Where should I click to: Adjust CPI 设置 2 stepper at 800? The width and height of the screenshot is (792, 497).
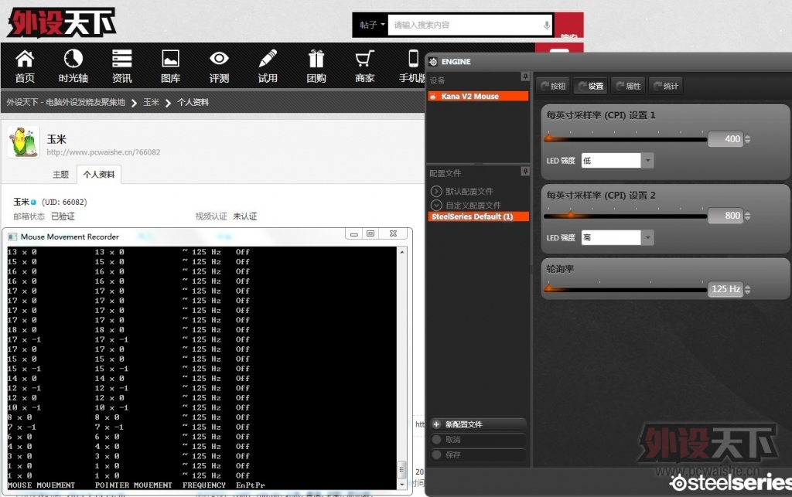point(748,216)
